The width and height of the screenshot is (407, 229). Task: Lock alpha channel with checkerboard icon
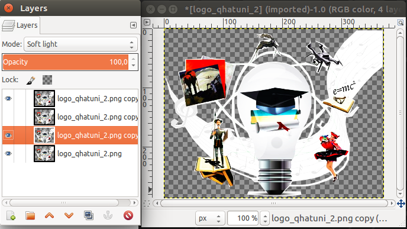pyautogui.click(x=47, y=80)
